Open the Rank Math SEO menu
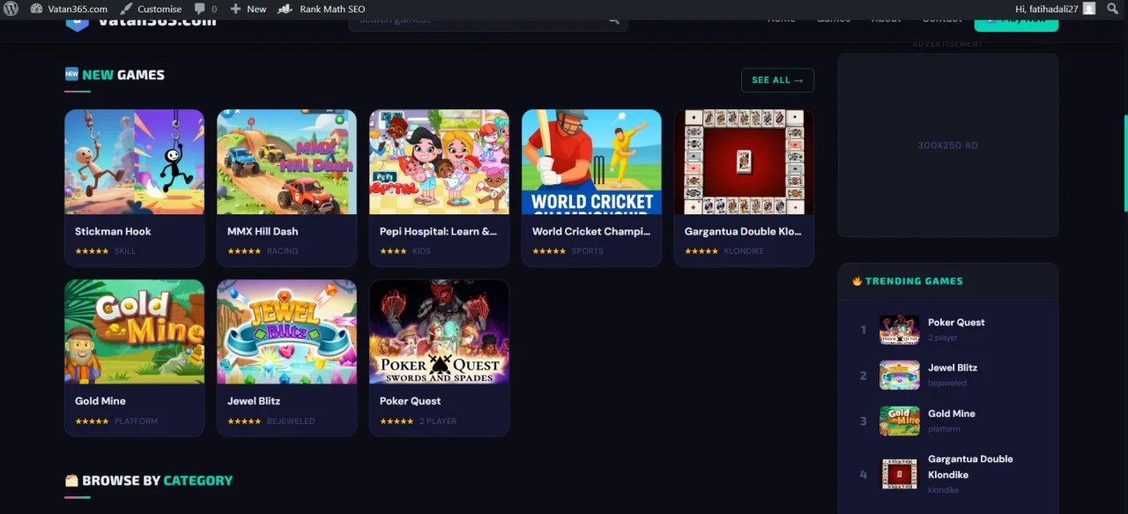This screenshot has height=514, width=1128. coord(322,9)
